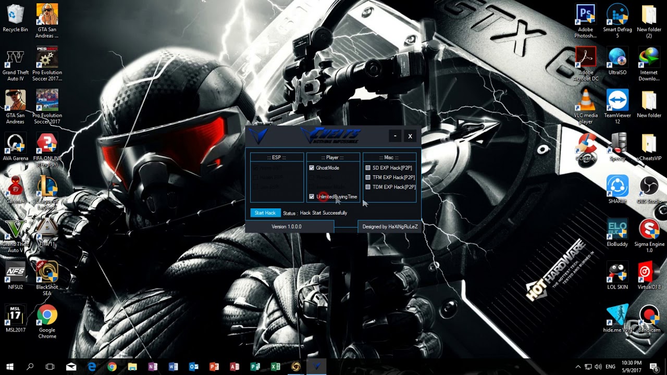Open Excel from the taskbar
This screenshot has height=375, width=667.
tap(275, 367)
